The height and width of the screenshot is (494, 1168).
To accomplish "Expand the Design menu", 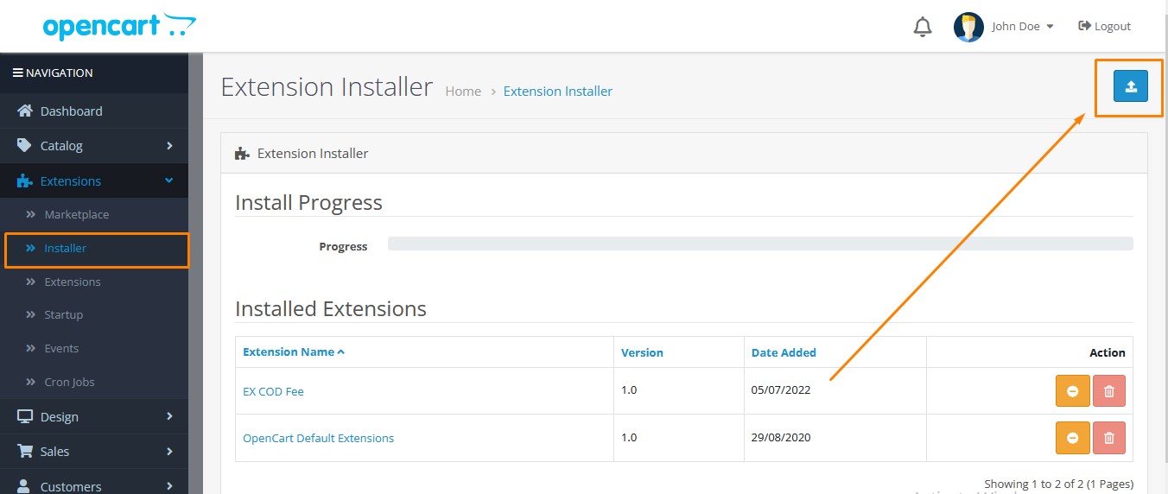I will tap(94, 416).
